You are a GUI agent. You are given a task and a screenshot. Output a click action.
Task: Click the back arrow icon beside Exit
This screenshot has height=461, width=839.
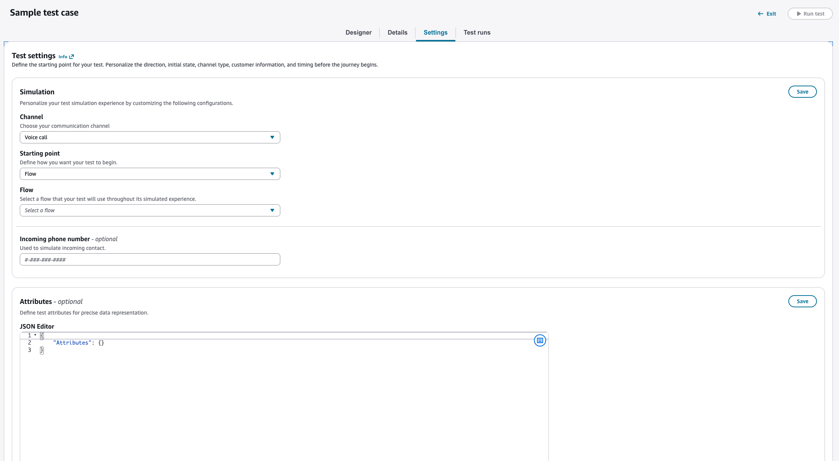[x=760, y=14]
